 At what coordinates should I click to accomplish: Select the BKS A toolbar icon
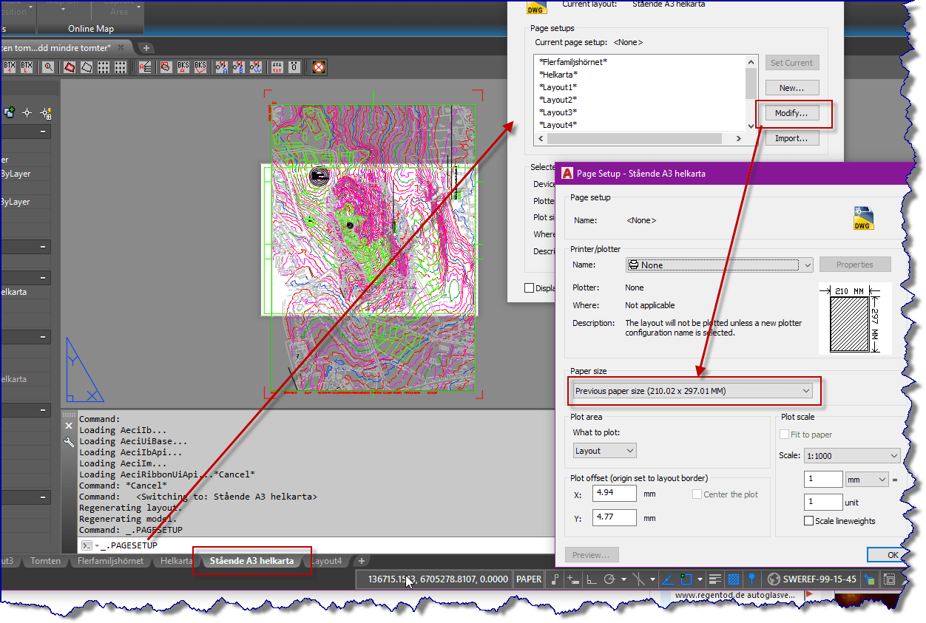coord(183,67)
